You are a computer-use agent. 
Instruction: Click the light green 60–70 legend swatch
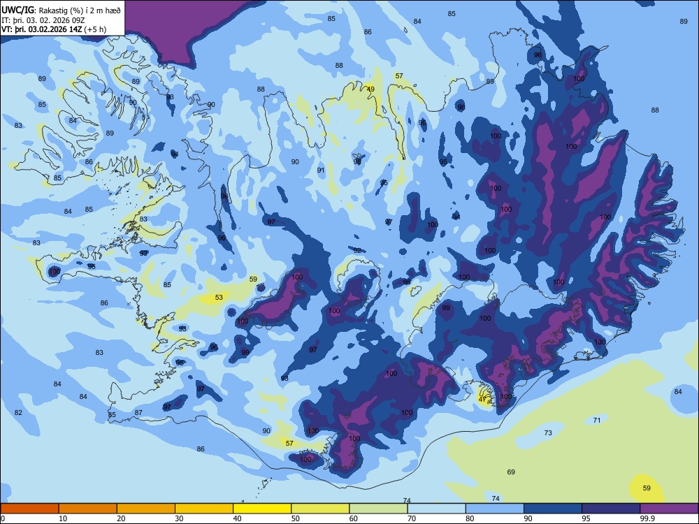[378, 509]
